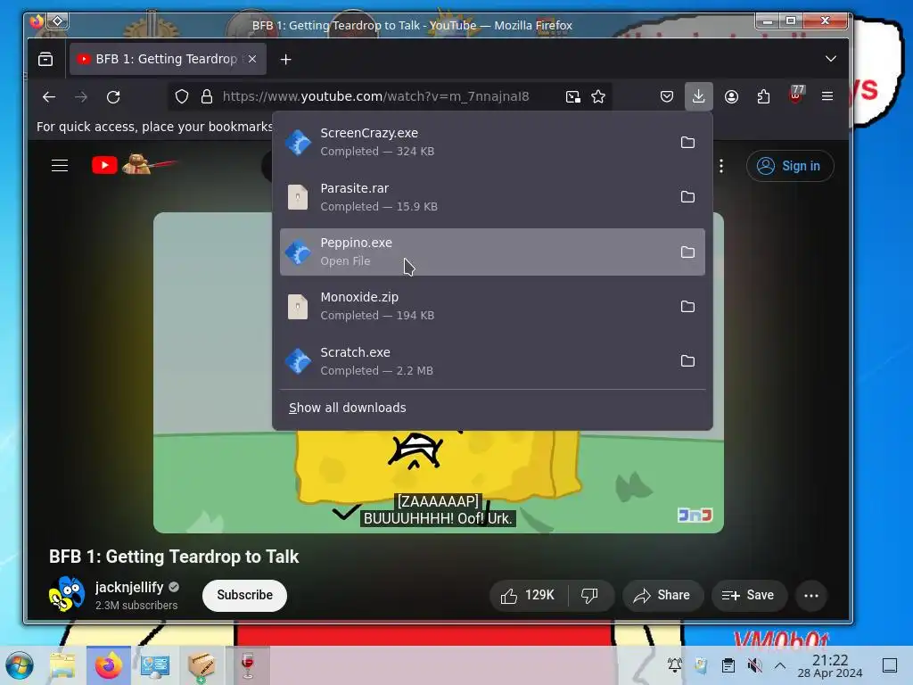Open file explorer from taskbar
Image resolution: width=913 pixels, height=685 pixels.
pyautogui.click(x=62, y=664)
